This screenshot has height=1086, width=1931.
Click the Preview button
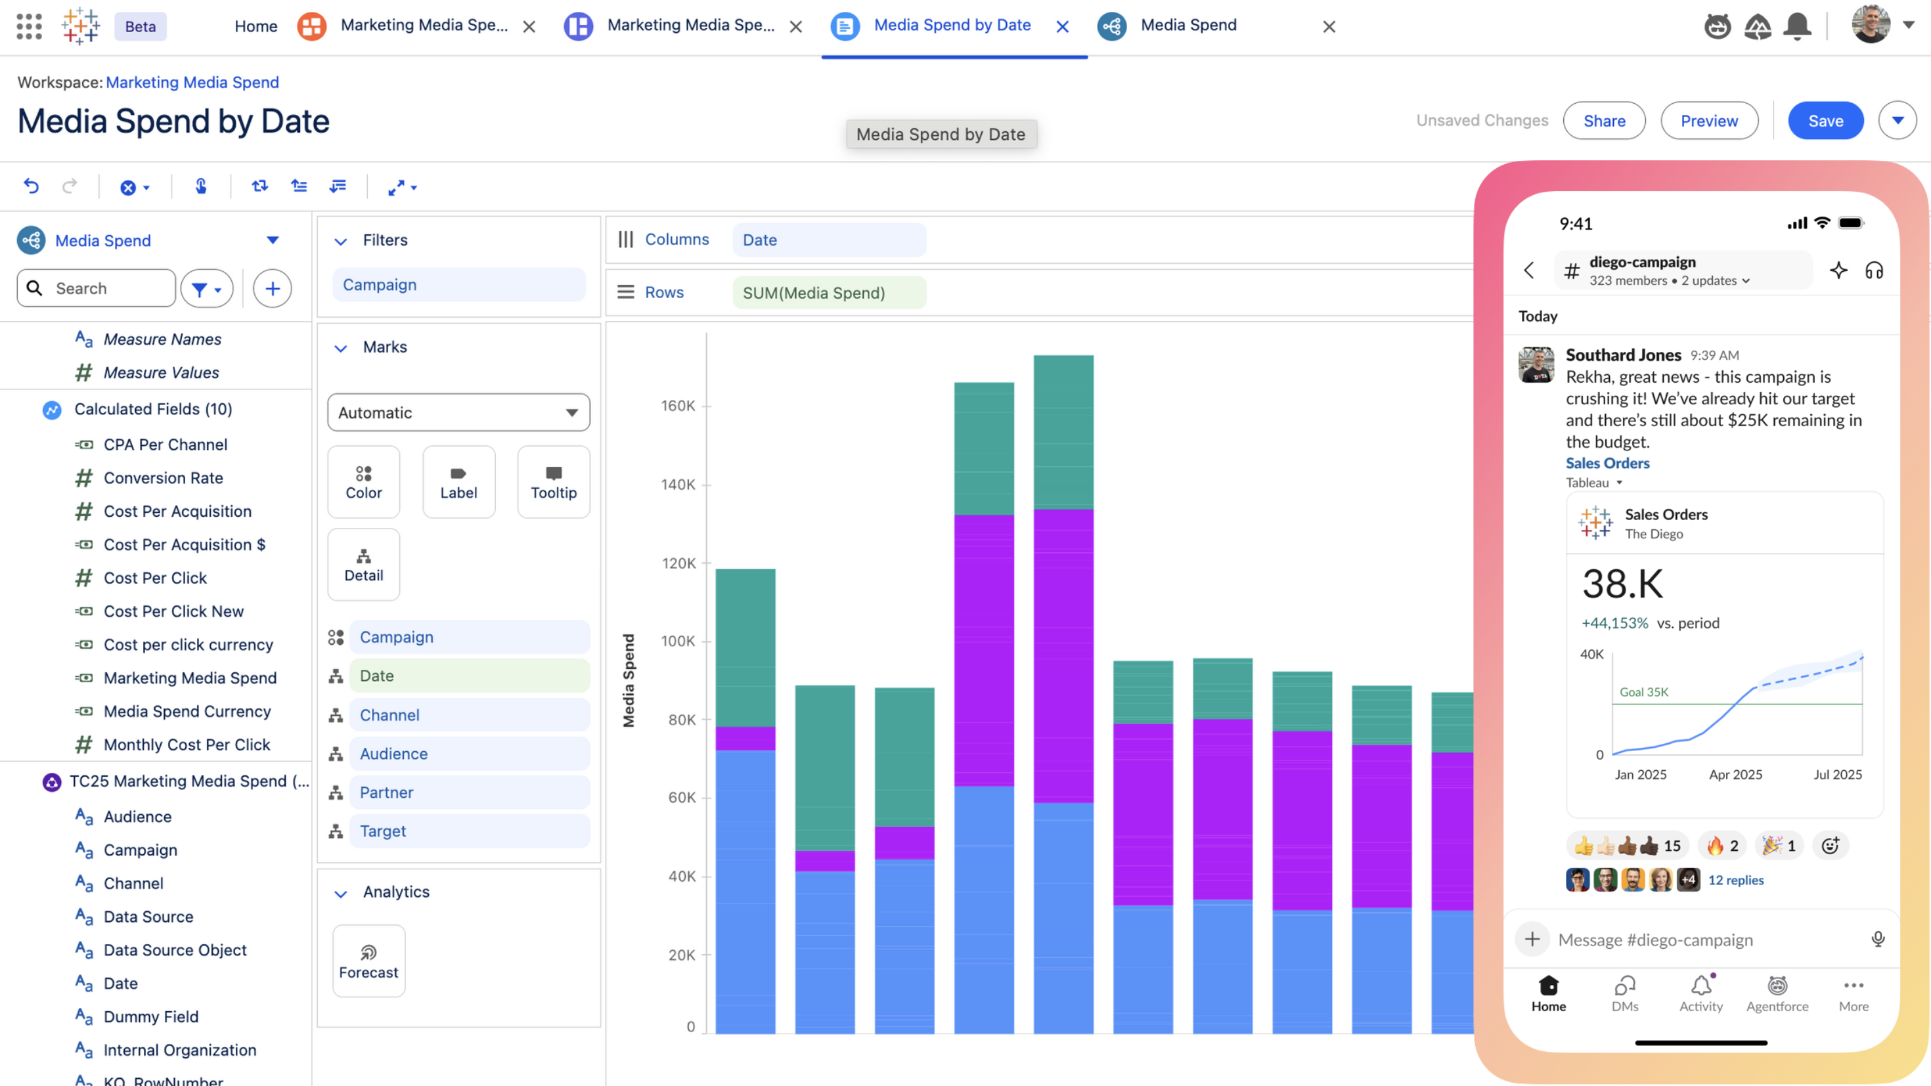coord(1708,121)
